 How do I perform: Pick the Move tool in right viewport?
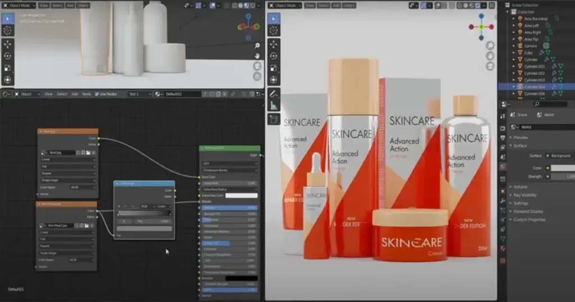point(273,44)
